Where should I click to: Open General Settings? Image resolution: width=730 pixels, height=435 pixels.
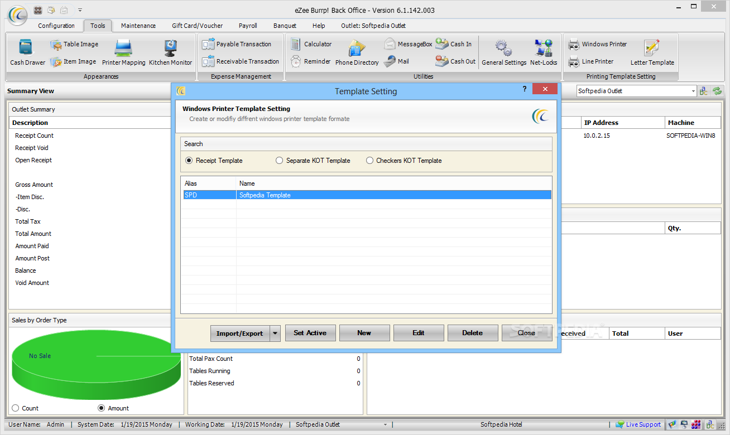click(504, 53)
